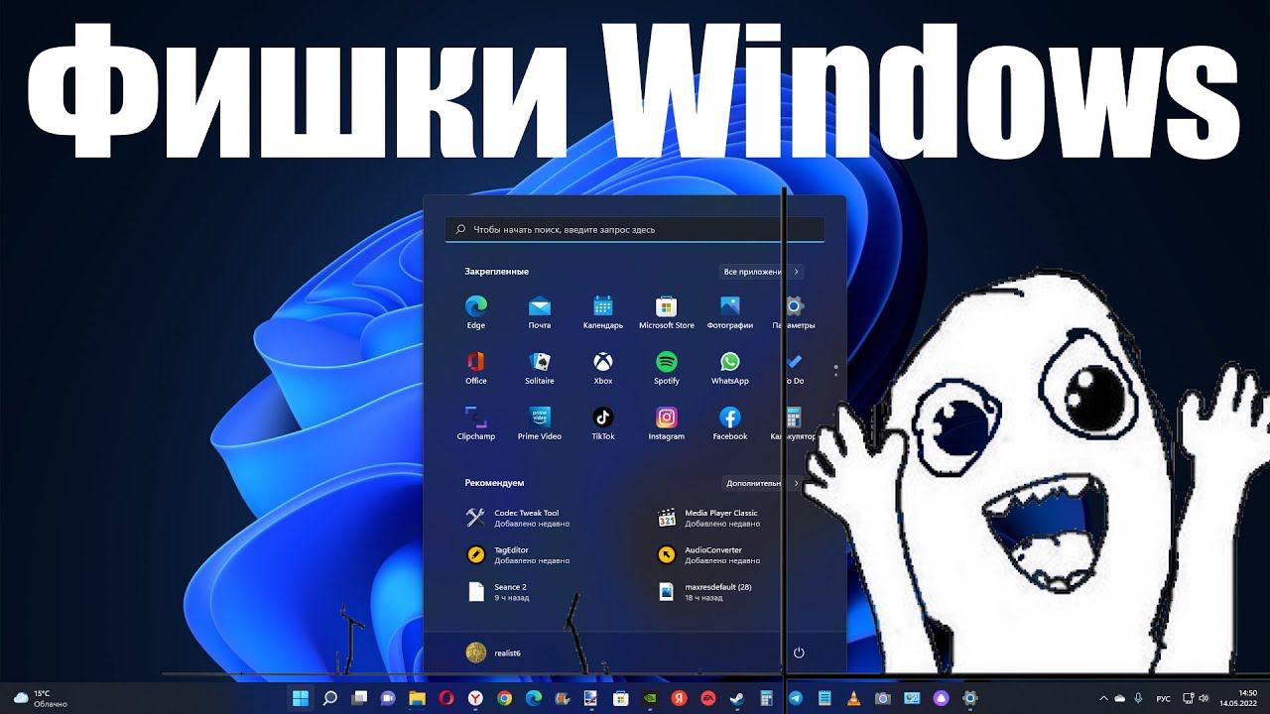Image resolution: width=1270 pixels, height=714 pixels.
Task: Open WhatsApp from pinned apps
Action: click(x=730, y=367)
